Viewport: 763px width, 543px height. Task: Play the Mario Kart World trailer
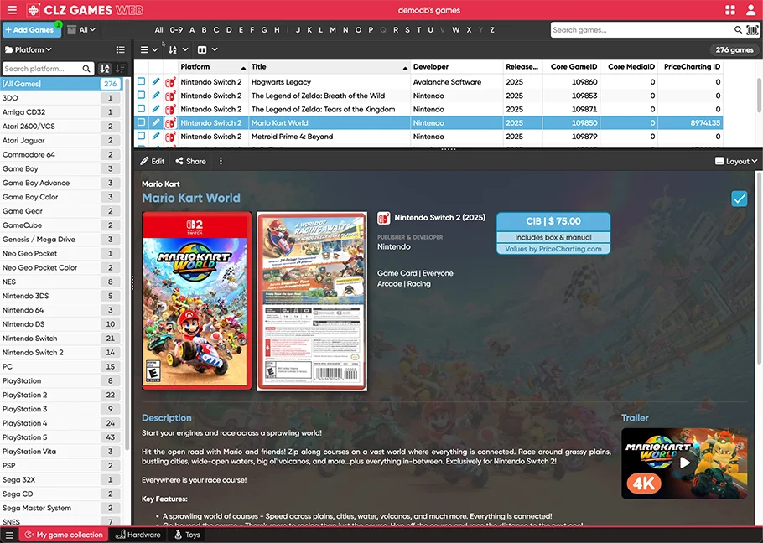685,463
